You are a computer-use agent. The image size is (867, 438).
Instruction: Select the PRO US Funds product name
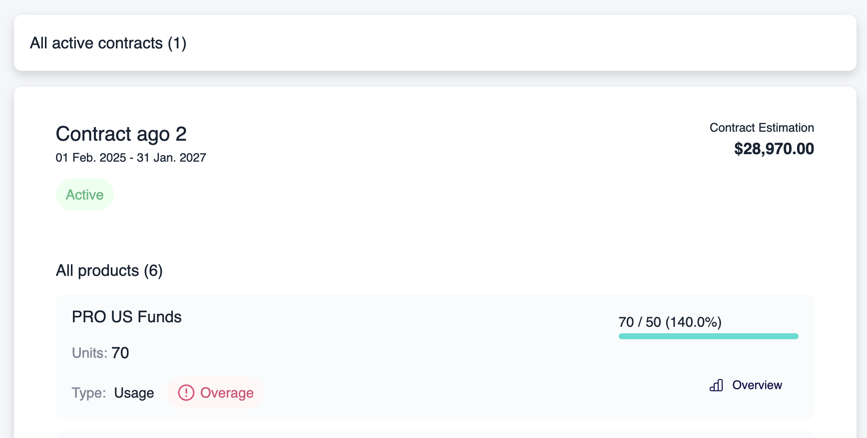pos(127,317)
